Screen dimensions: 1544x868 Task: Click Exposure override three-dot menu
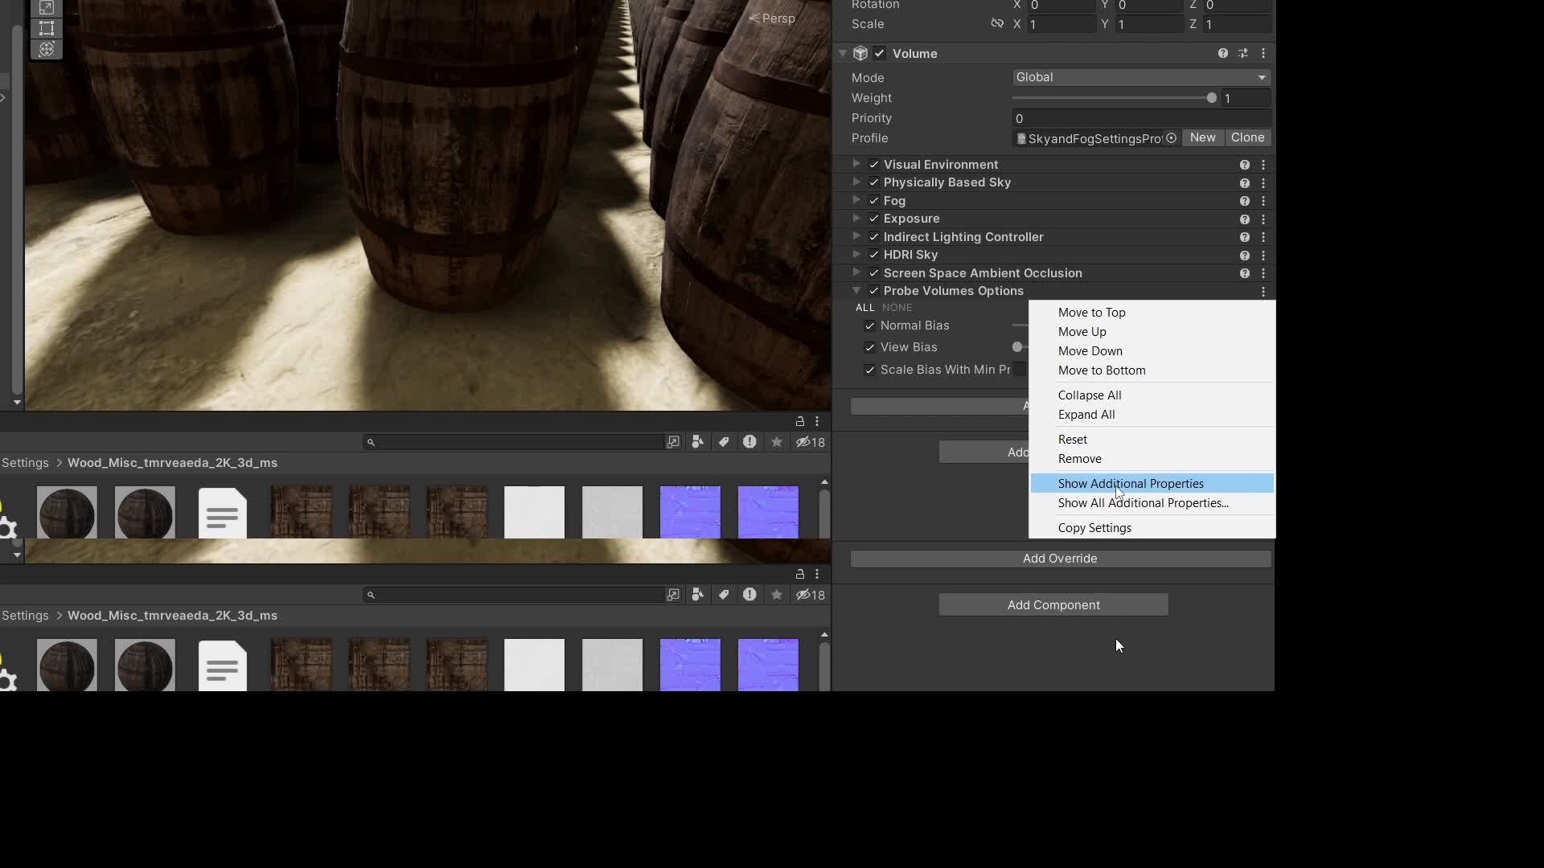1263,219
